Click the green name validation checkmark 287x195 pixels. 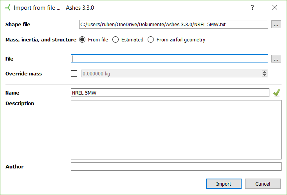click(x=276, y=93)
